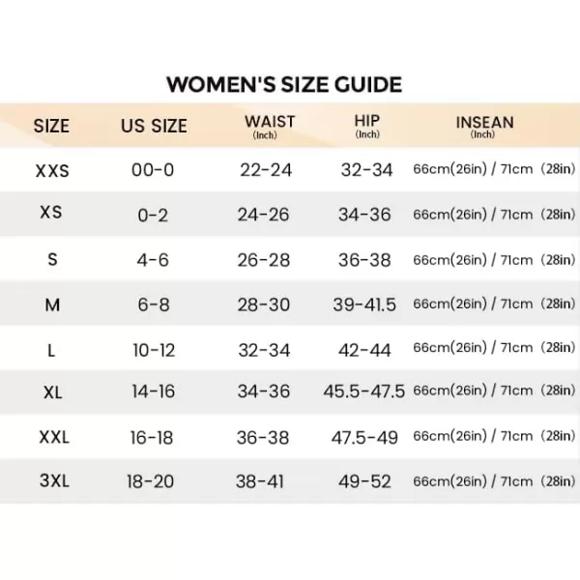580x580 pixels.
Task: Click US size 00-0 cell
Action: (x=153, y=171)
